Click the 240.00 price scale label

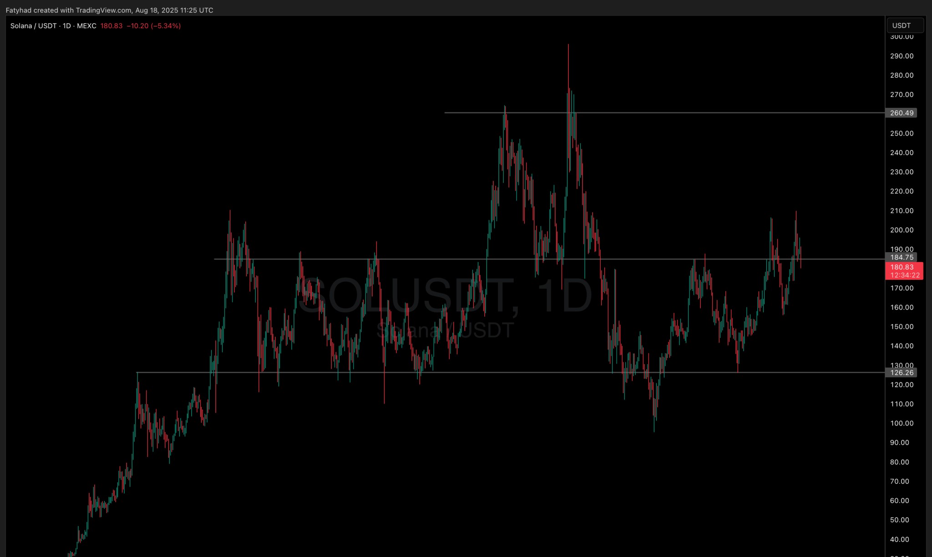(902, 152)
